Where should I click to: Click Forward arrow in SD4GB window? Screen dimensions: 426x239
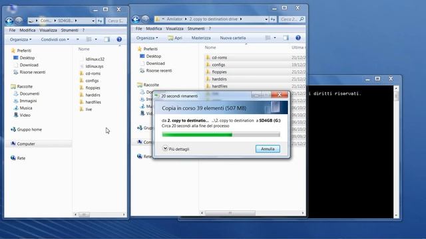(19, 21)
